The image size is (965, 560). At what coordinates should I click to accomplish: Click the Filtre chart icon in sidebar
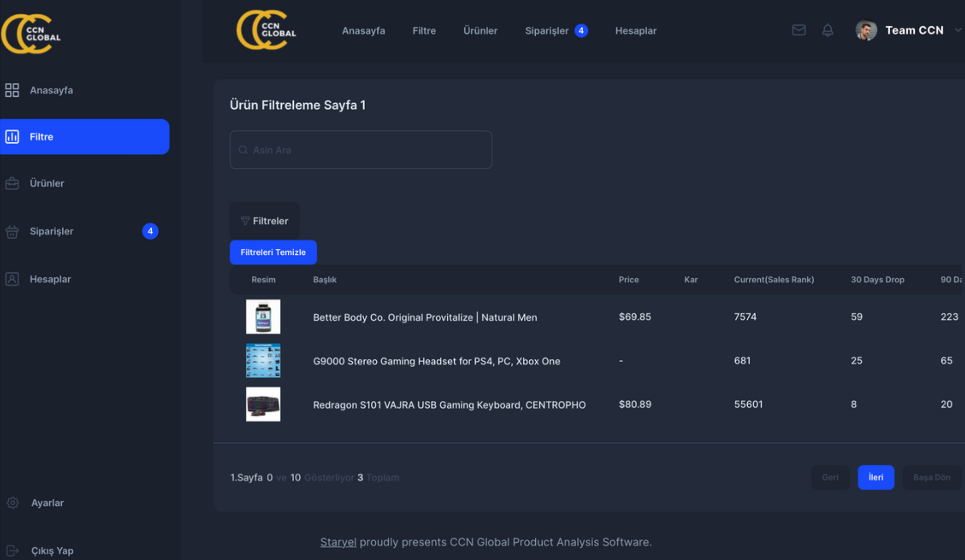(x=12, y=137)
